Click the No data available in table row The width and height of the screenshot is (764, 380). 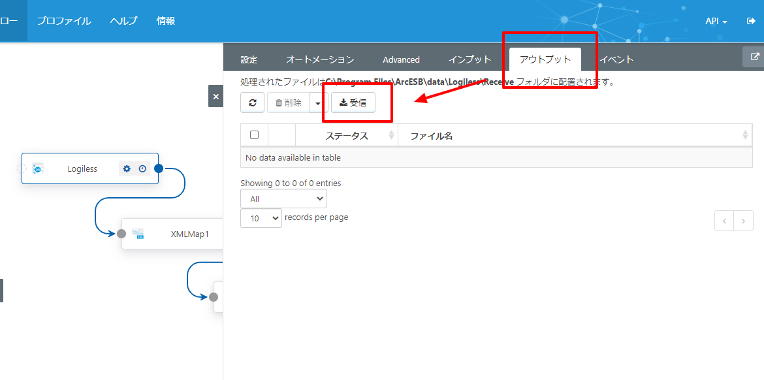tap(496, 157)
